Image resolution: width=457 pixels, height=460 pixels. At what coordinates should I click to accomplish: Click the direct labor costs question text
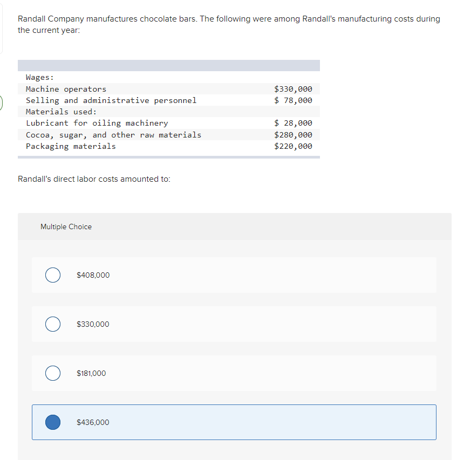pos(94,179)
